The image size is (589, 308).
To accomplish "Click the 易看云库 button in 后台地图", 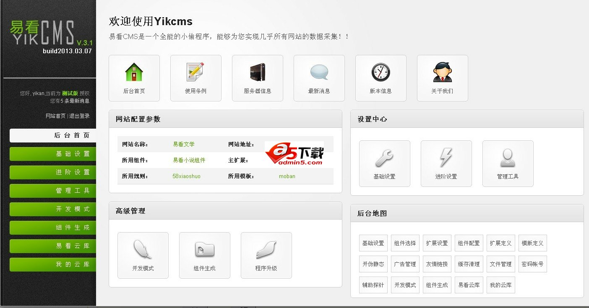I will (x=469, y=285).
